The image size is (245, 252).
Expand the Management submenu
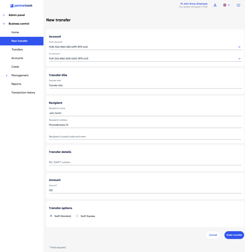(x=6, y=75)
